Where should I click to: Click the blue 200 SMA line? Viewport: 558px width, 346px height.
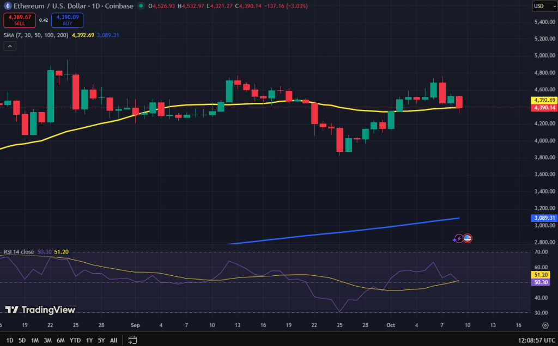click(343, 232)
